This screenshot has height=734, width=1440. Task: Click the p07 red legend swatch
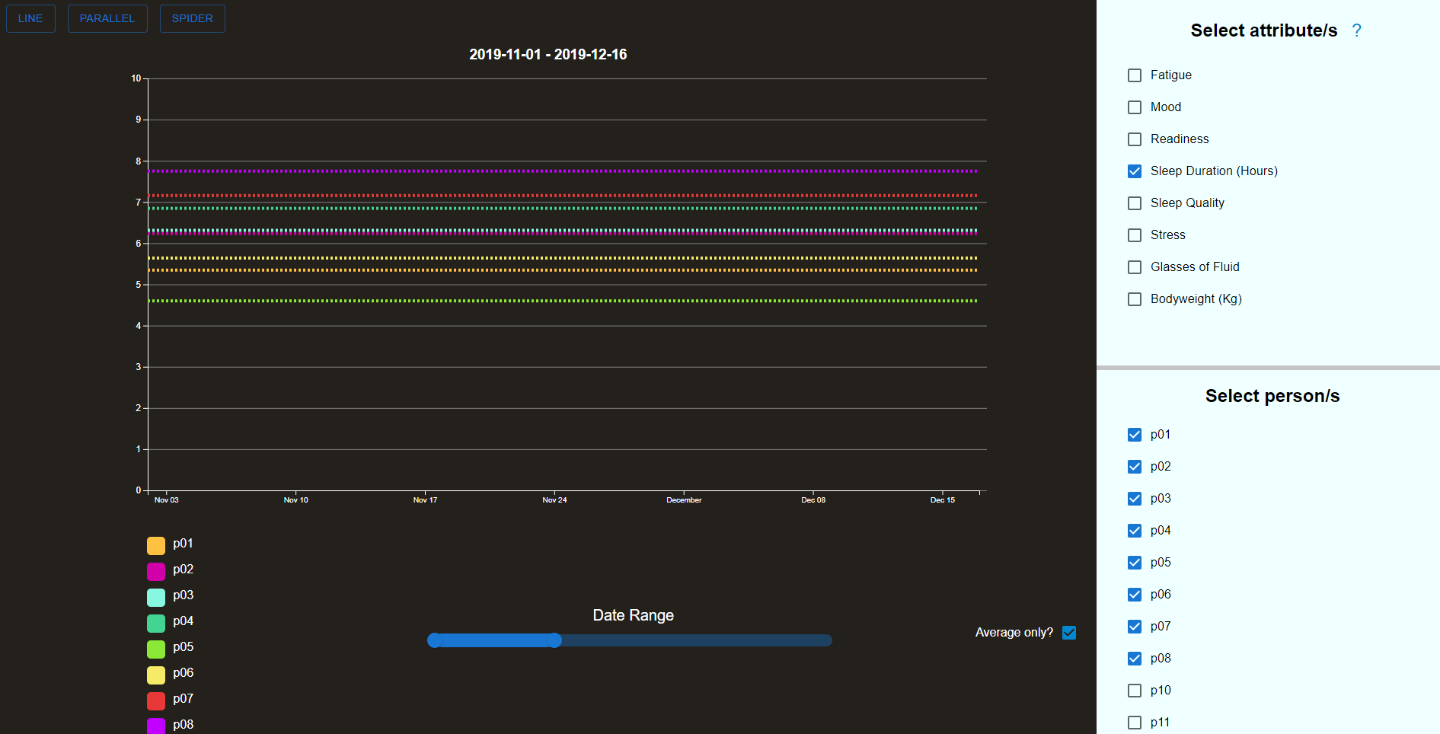click(x=155, y=700)
